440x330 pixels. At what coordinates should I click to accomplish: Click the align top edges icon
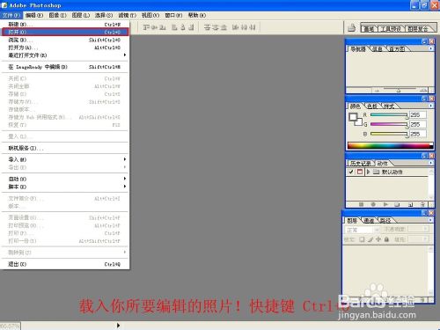(x=146, y=27)
